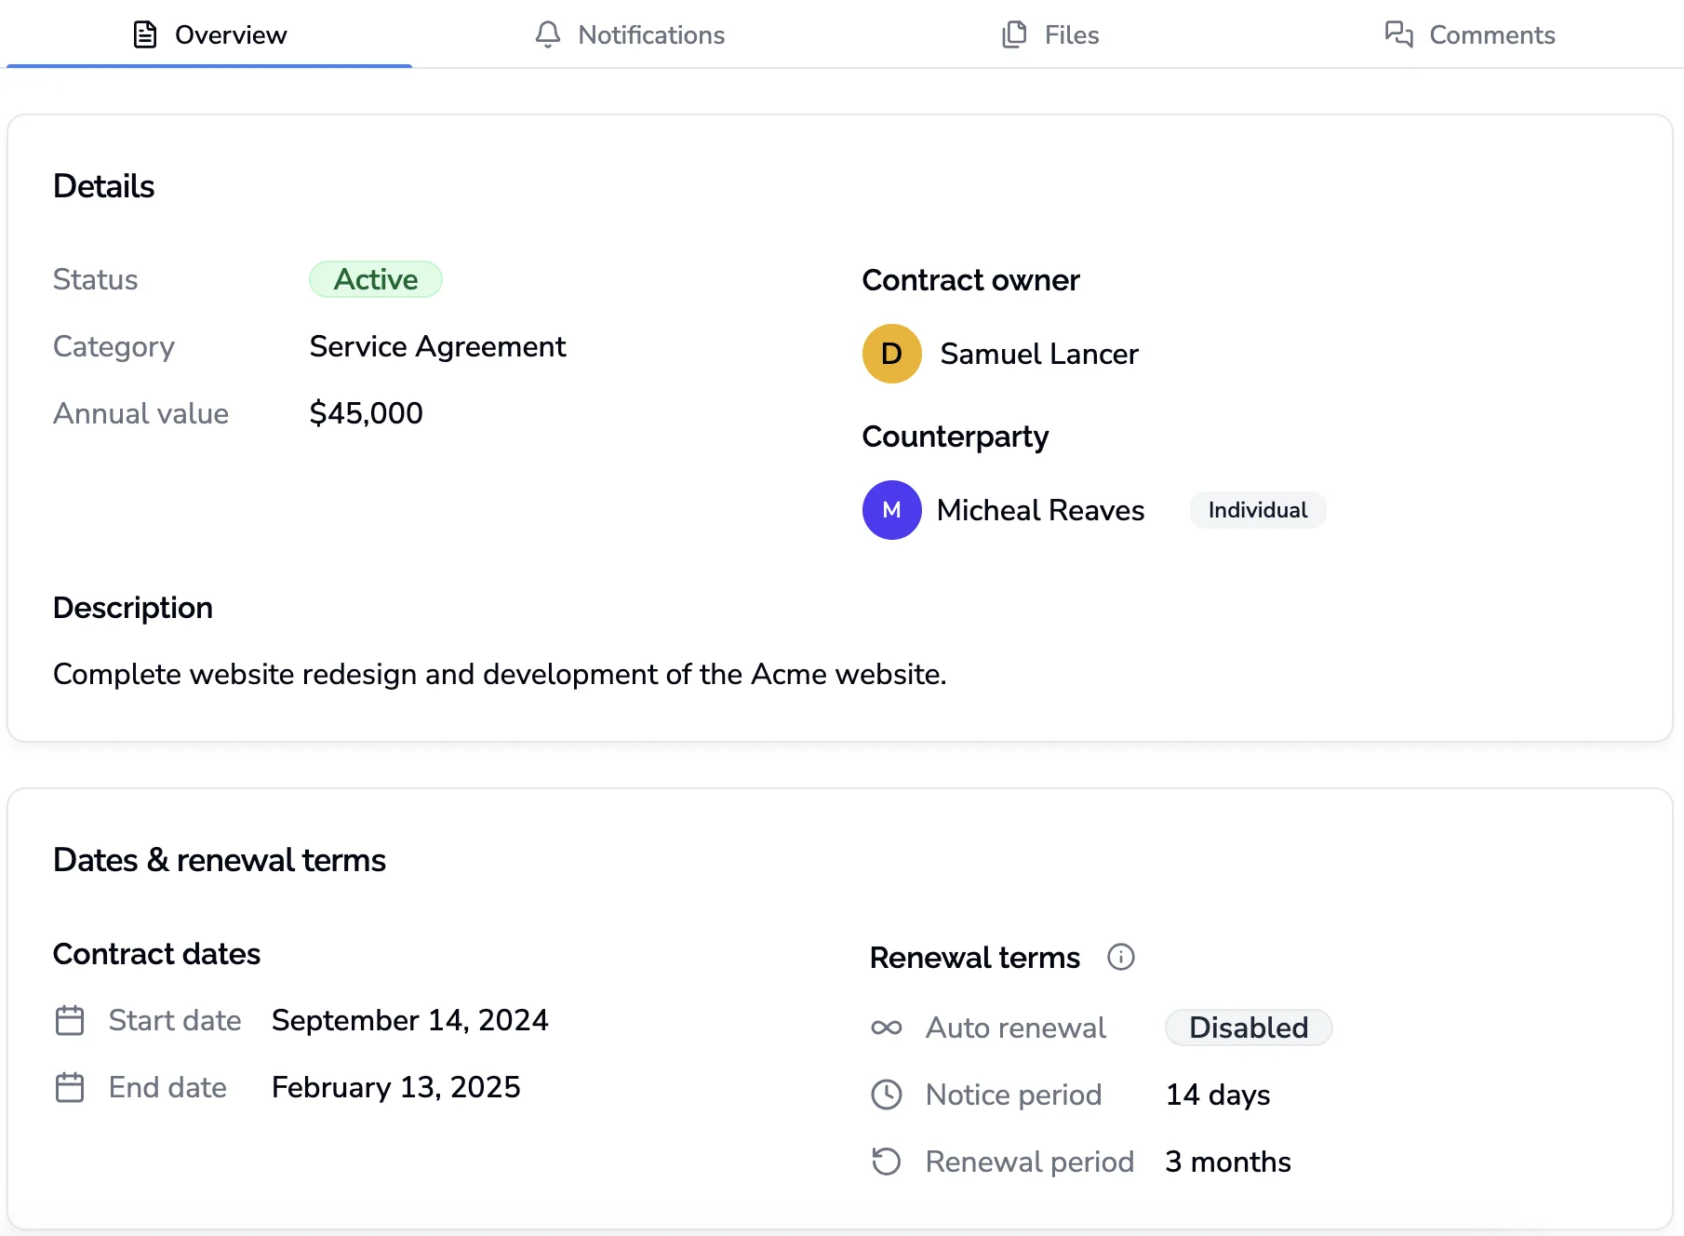Click the files copy icon beside Files
Image resolution: width=1684 pixels, height=1236 pixels.
pyautogui.click(x=1013, y=34)
